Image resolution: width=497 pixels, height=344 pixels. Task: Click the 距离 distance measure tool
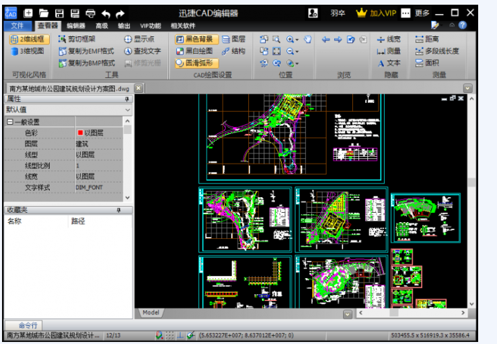(426, 39)
